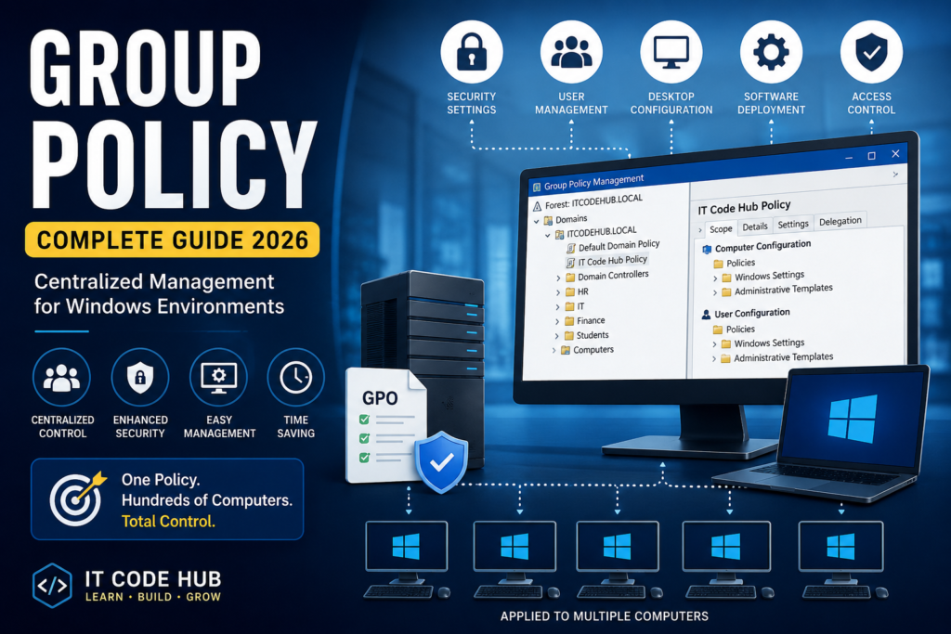Expand the Finance organizational unit
951x634 pixels.
(x=557, y=322)
